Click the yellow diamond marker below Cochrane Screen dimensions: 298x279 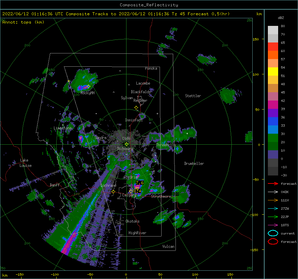114,191
